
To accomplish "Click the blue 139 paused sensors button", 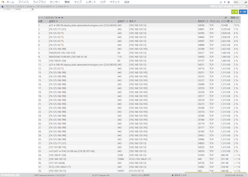I will click(x=243, y=12).
